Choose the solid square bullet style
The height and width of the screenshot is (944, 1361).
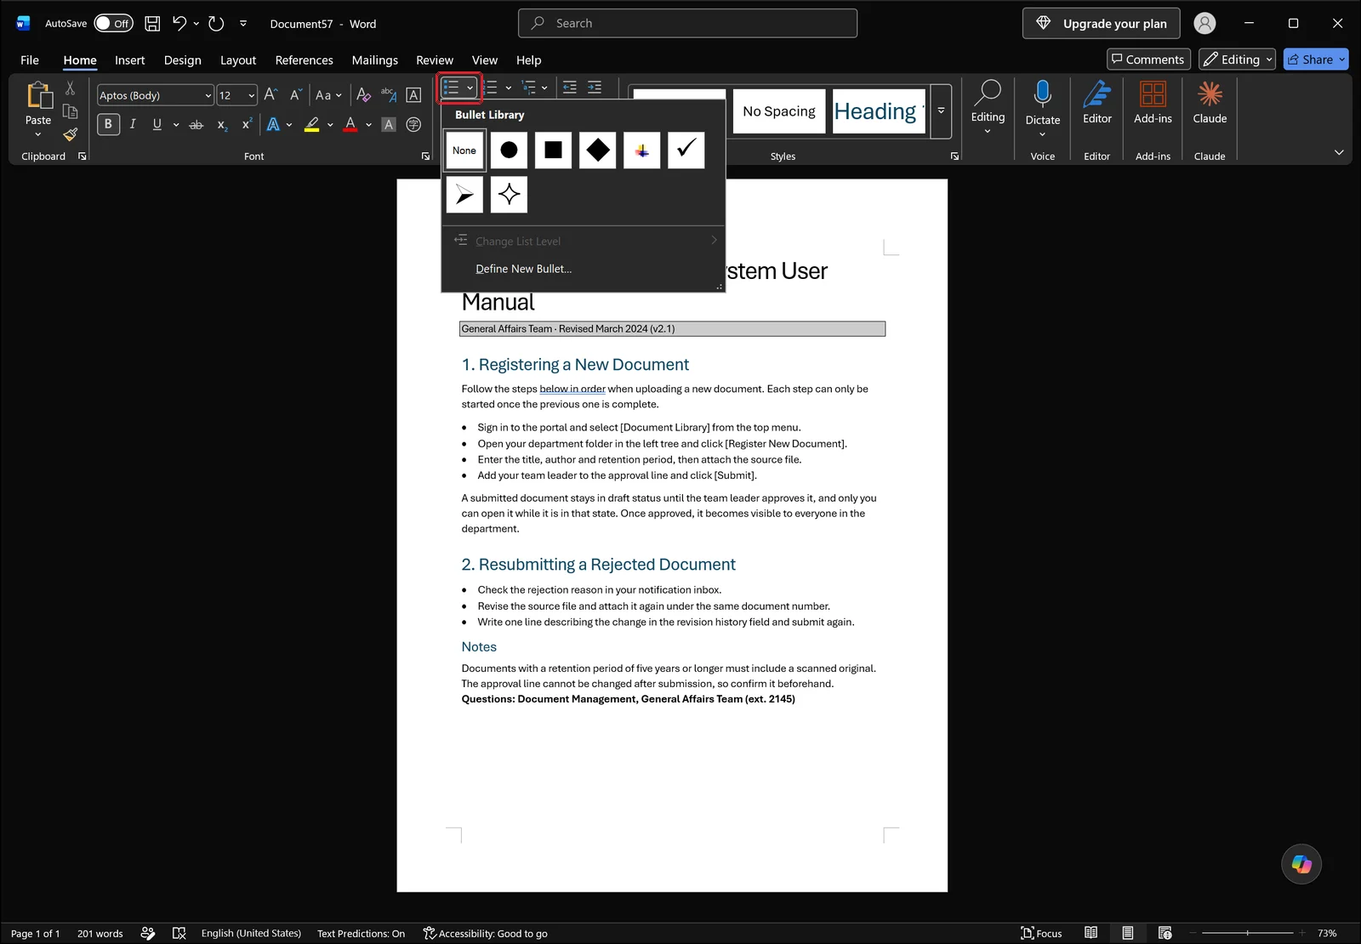pos(553,151)
